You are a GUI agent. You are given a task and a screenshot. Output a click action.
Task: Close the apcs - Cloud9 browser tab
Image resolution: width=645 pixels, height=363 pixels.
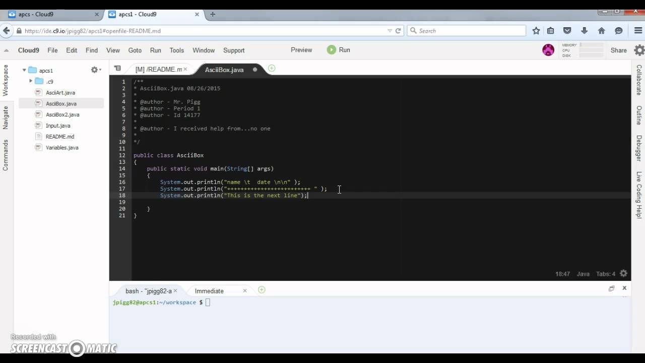97,15
